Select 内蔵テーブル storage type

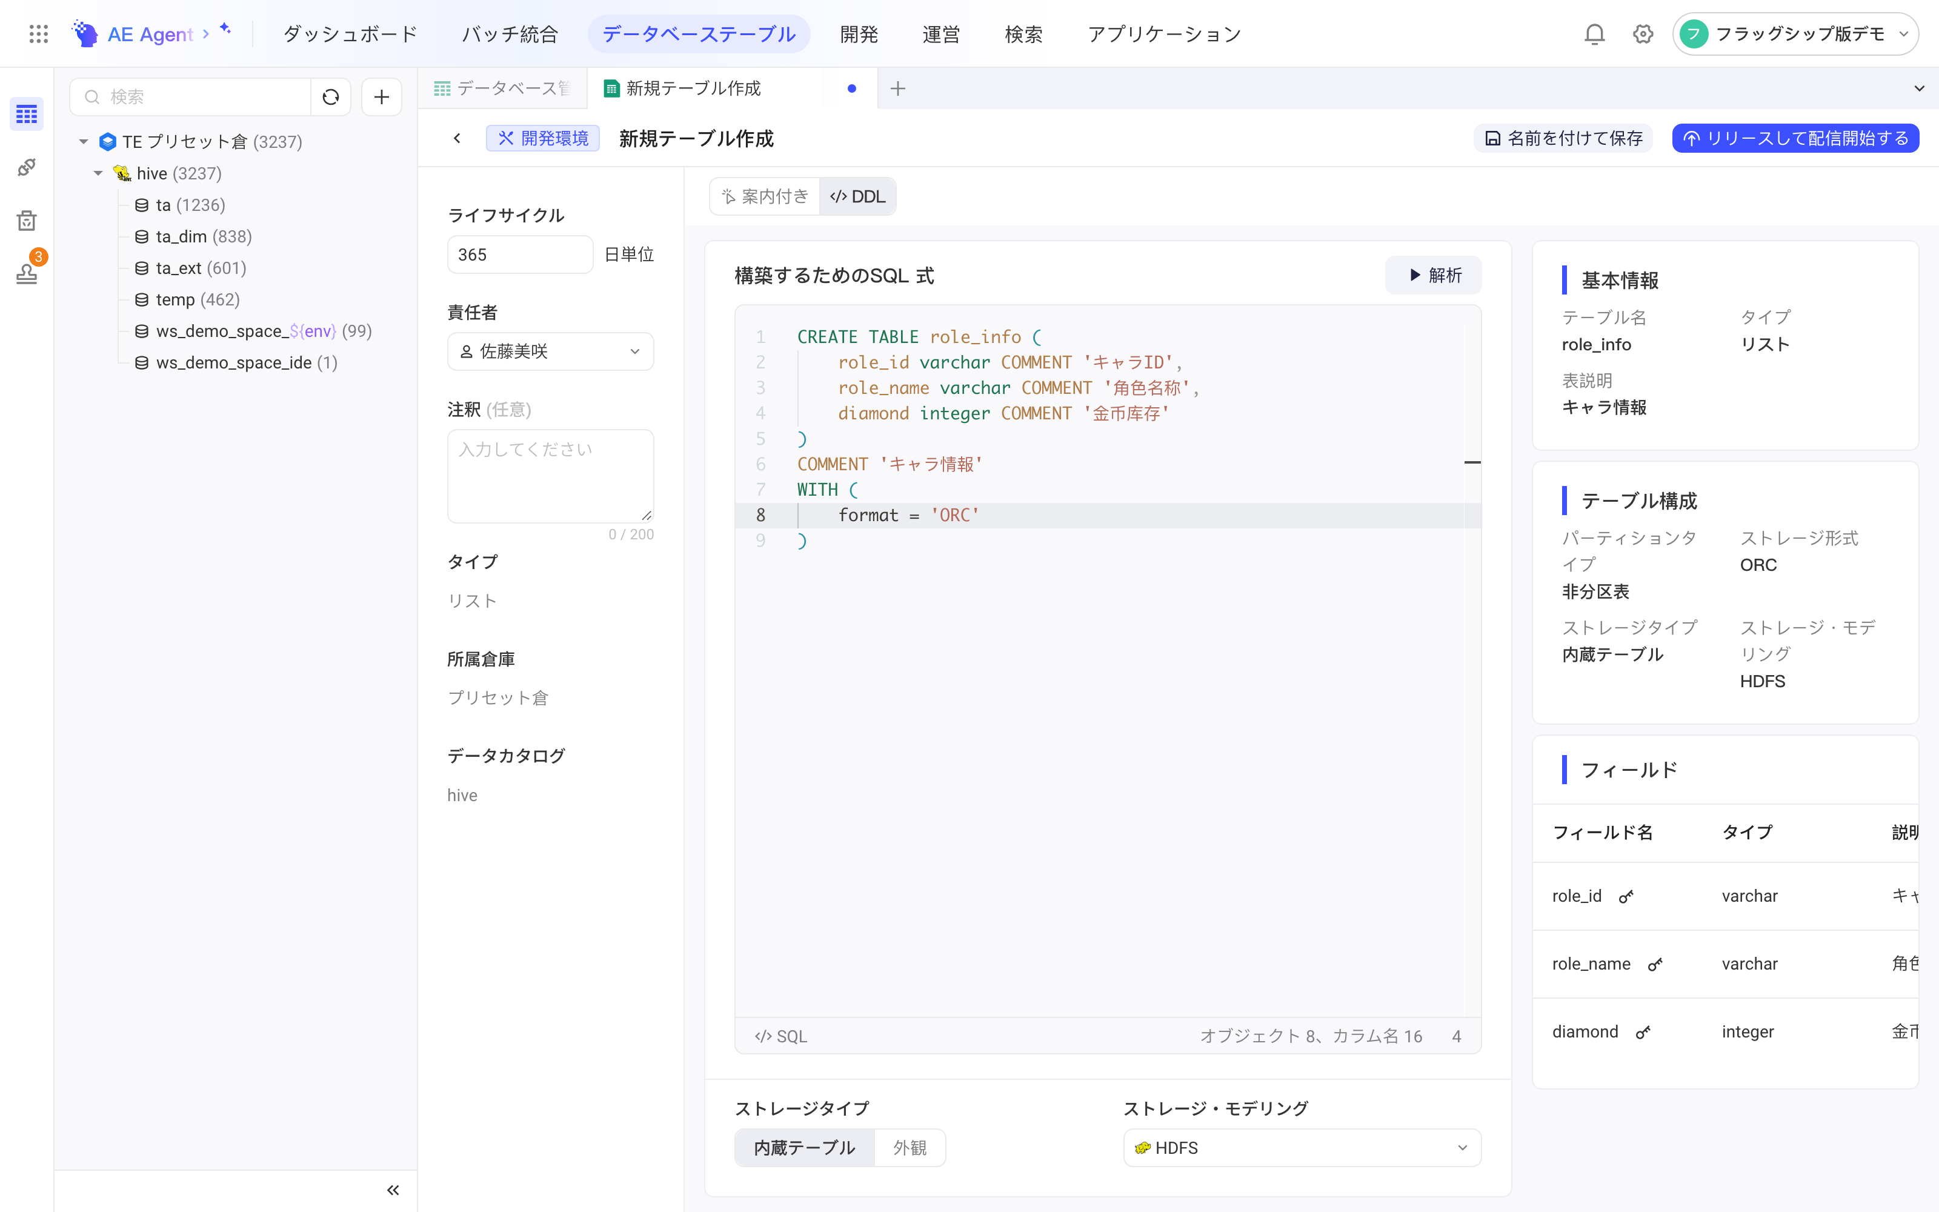(x=805, y=1148)
